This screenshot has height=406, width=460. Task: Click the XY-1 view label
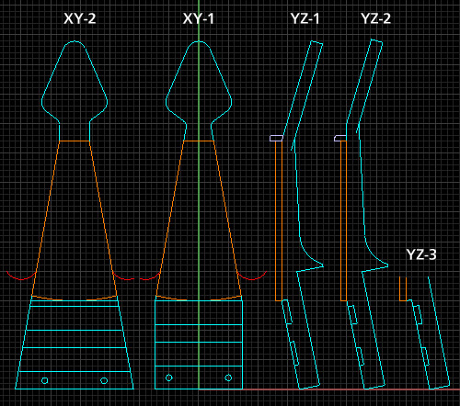click(x=198, y=18)
